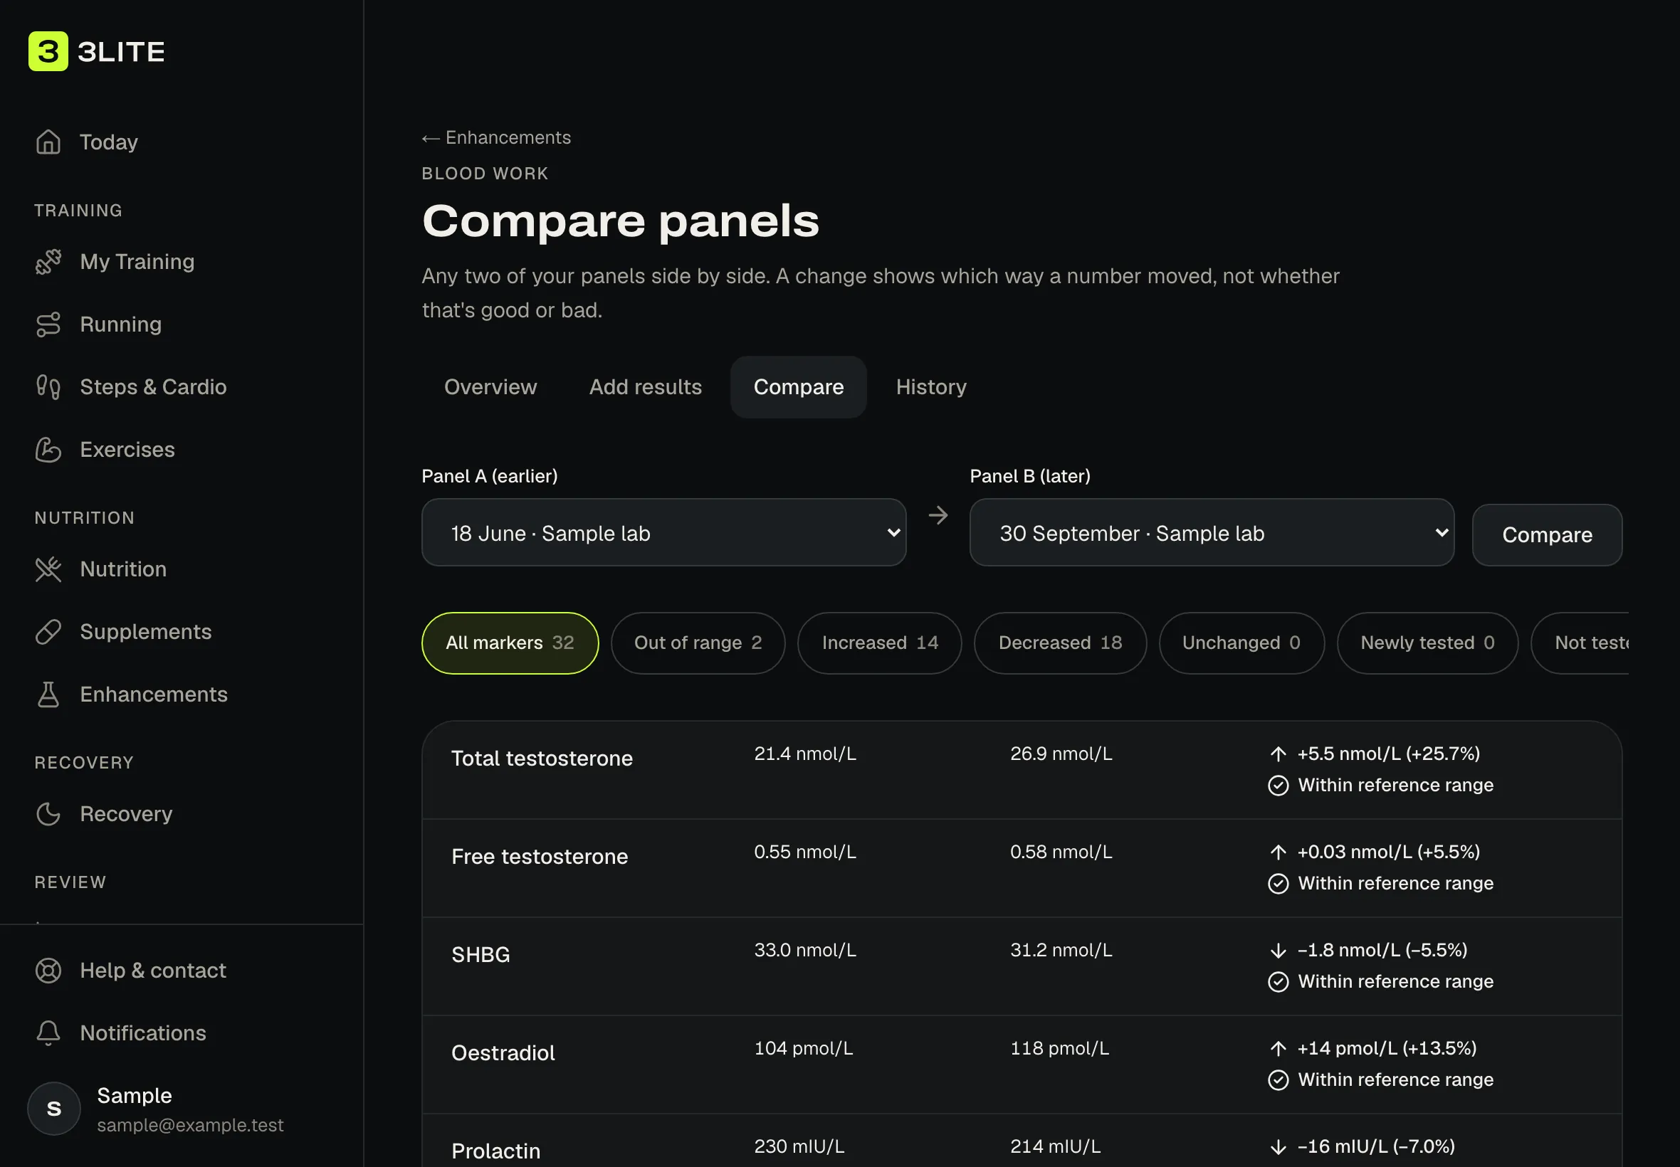Screen dimensions: 1680x1167
Task: Filter by Decreased markers
Action: [x=1060, y=643]
